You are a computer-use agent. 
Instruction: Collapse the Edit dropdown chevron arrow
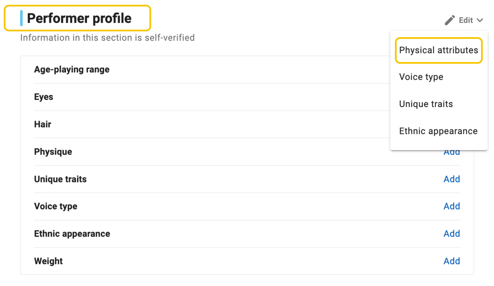[480, 20]
